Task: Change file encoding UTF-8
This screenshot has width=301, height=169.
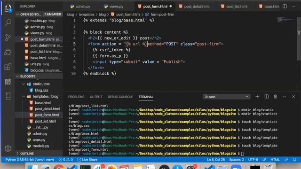Action: pyautogui.click(x=253, y=160)
